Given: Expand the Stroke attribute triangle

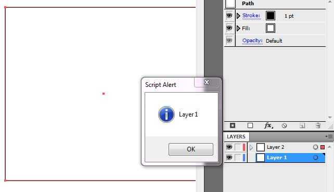Looking at the screenshot, I should click(x=238, y=16).
